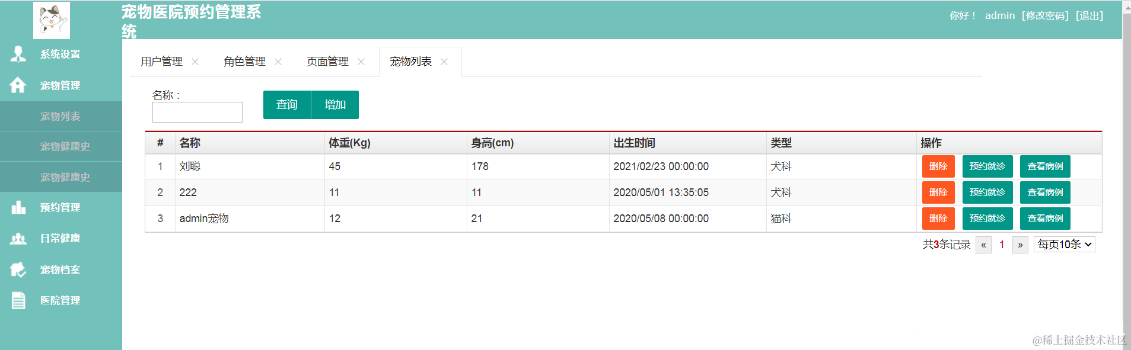Go to previous page with « button

pyautogui.click(x=983, y=245)
